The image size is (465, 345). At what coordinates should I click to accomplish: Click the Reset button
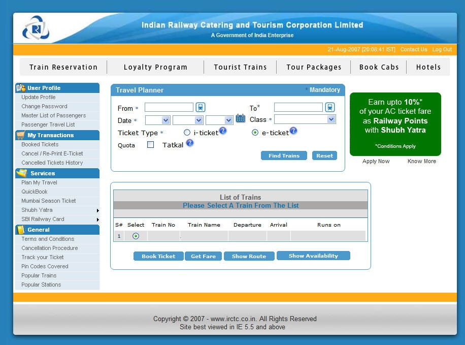tap(324, 155)
